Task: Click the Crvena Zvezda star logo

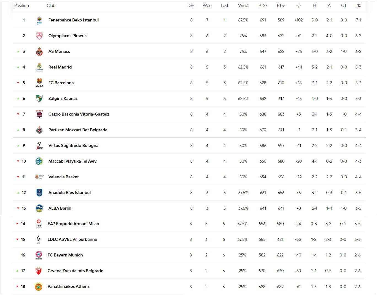Action: point(39,271)
